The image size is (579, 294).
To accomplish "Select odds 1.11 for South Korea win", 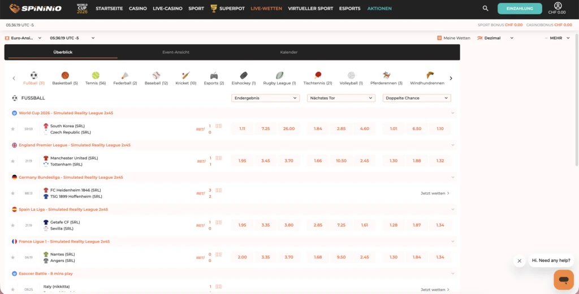I will (x=242, y=128).
